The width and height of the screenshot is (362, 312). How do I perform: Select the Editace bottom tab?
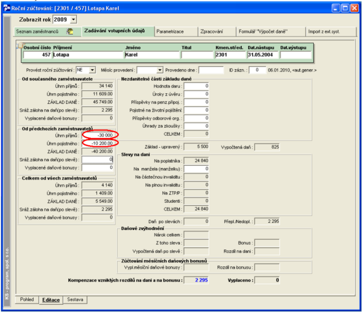[51, 300]
